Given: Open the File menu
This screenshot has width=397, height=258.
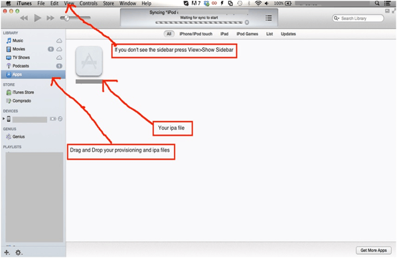Looking at the screenshot, I should click(41, 3).
